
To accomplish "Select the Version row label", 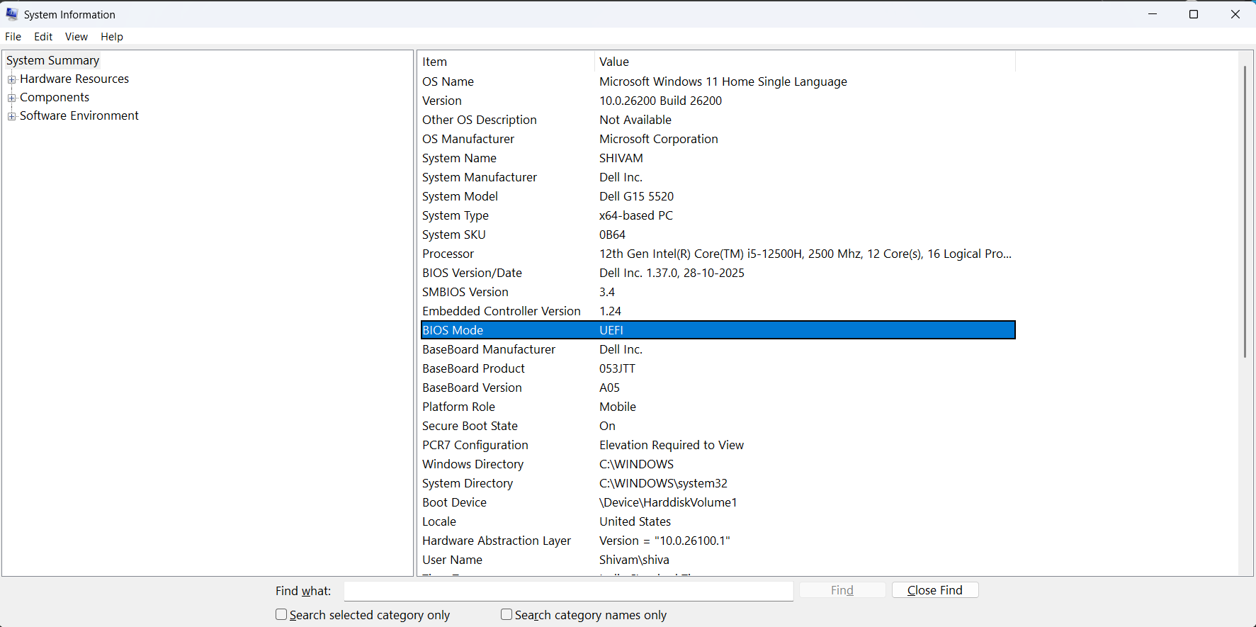I will coord(442,101).
